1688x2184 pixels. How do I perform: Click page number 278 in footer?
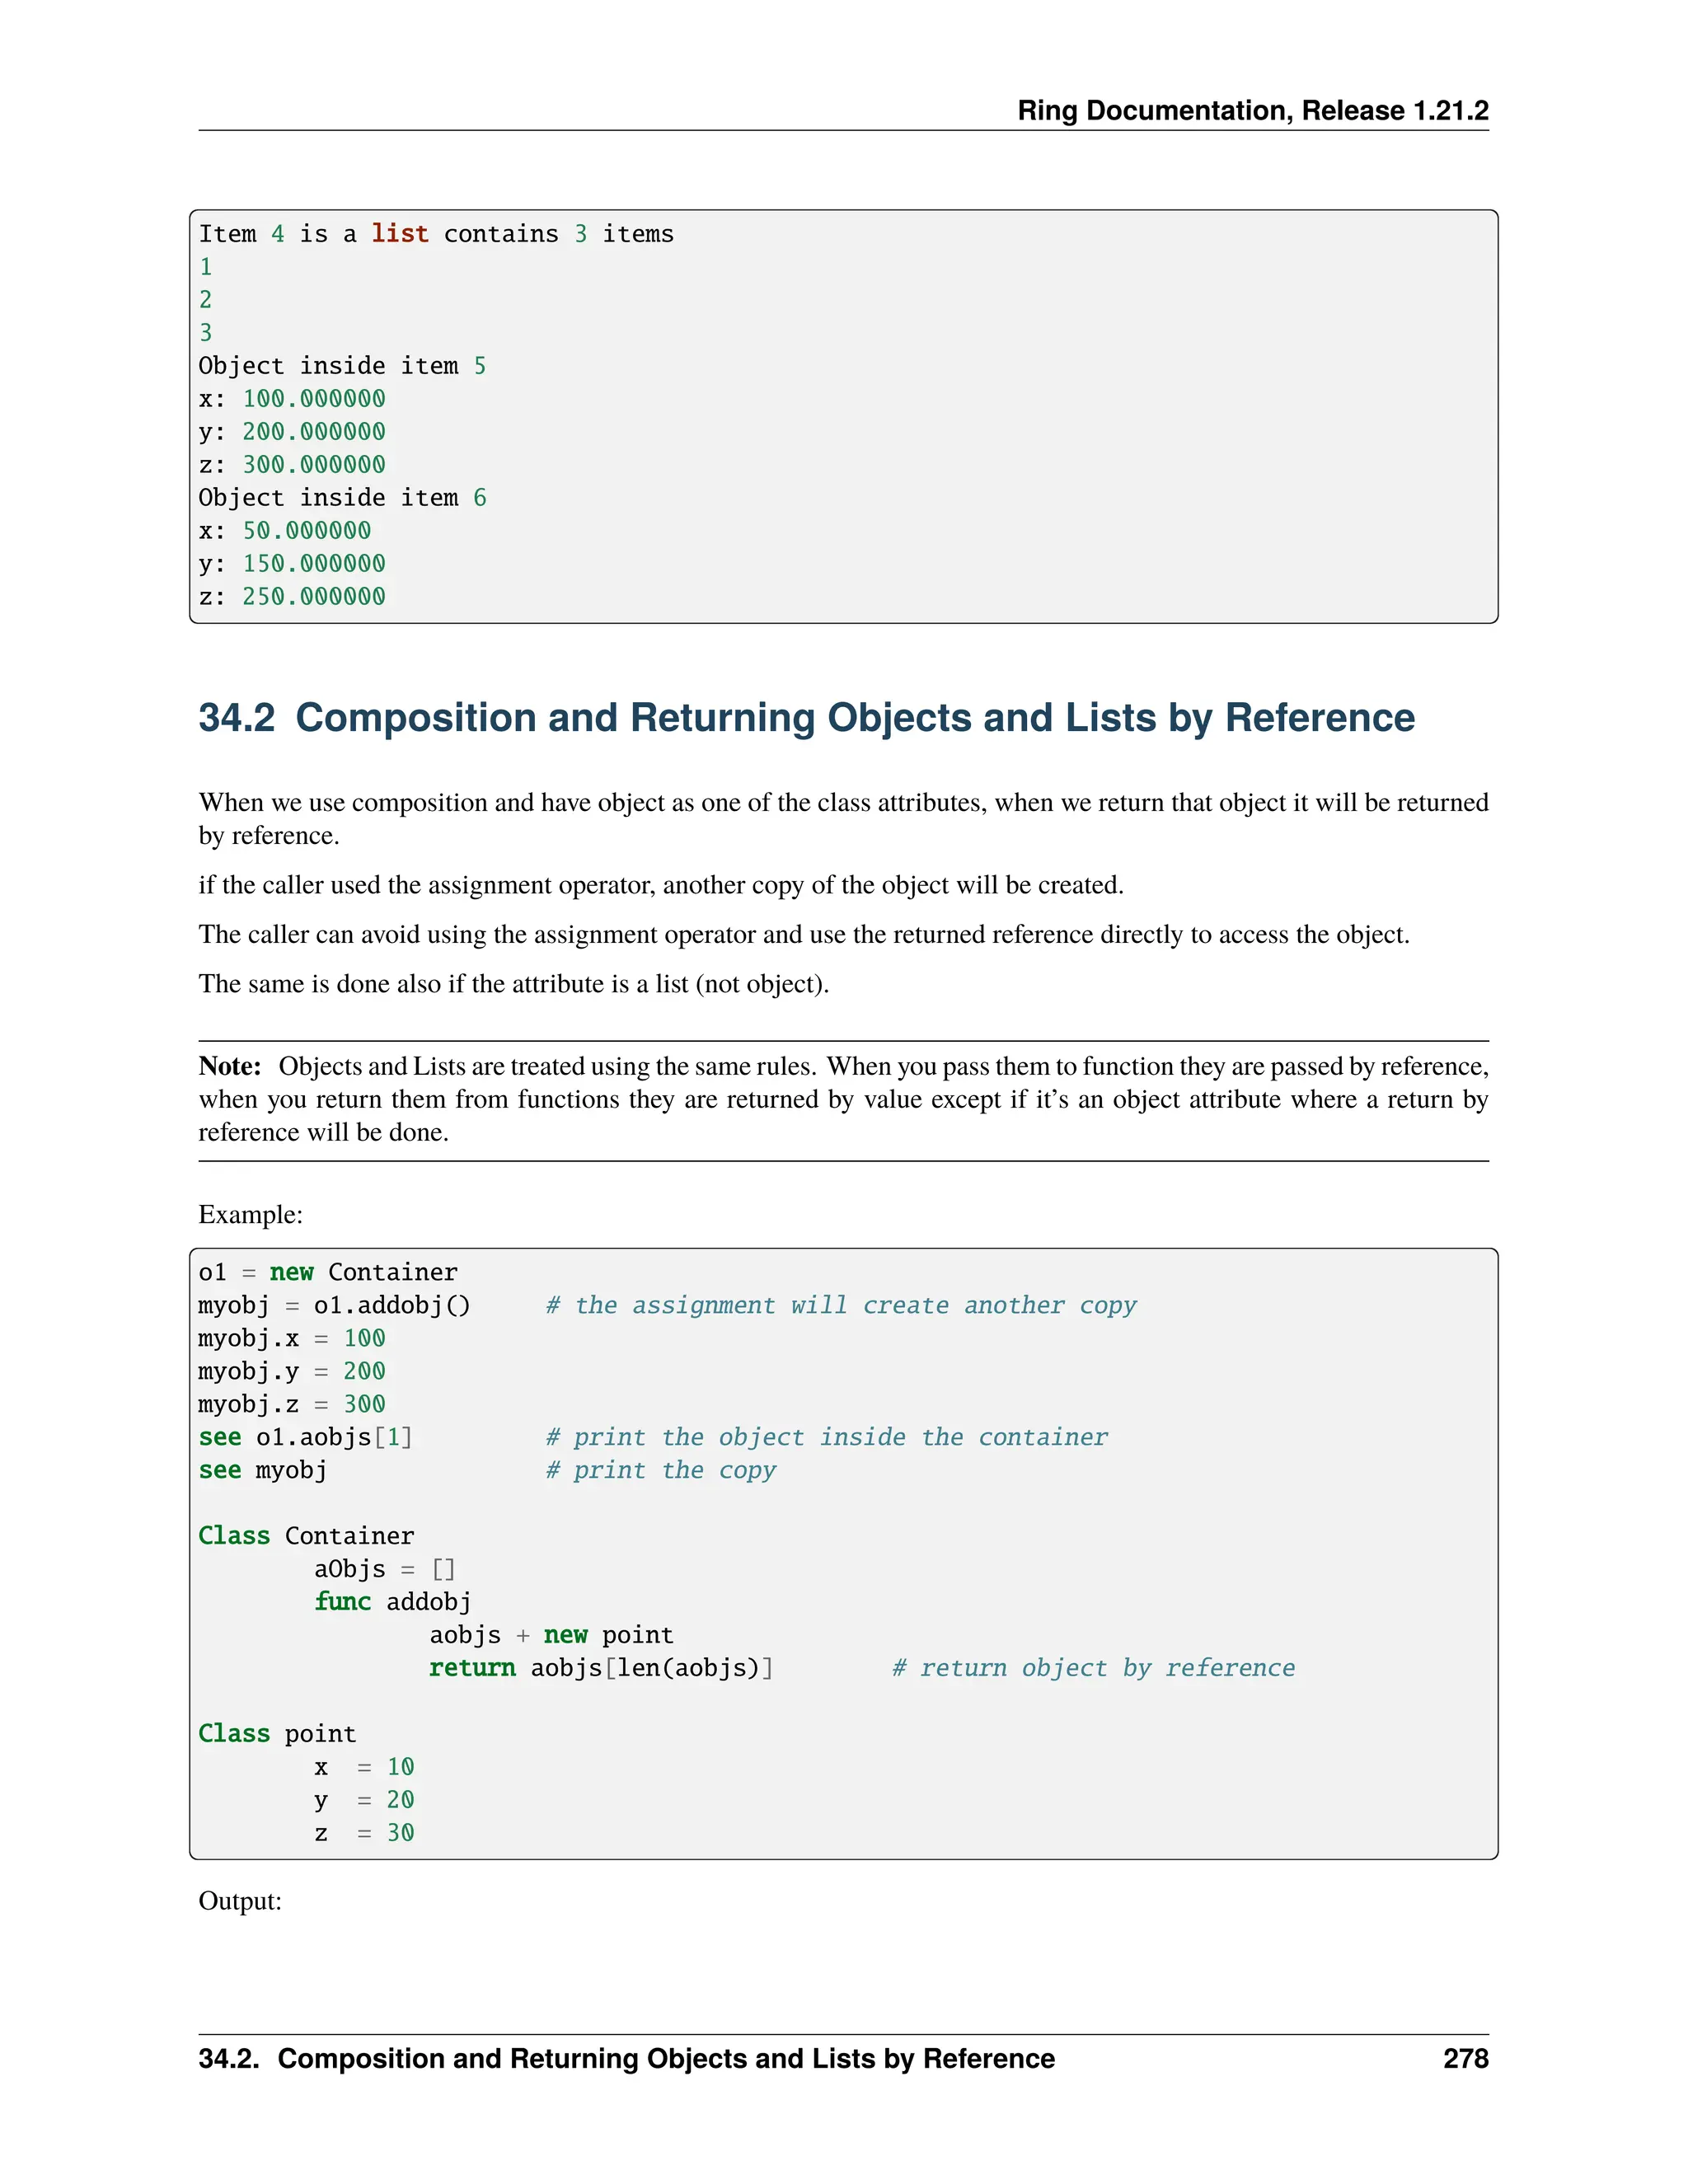[x=1465, y=2059]
